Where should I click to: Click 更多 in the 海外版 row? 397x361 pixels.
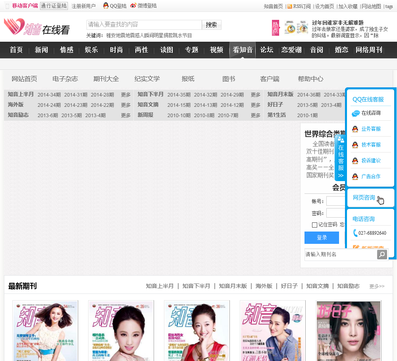[125, 105]
